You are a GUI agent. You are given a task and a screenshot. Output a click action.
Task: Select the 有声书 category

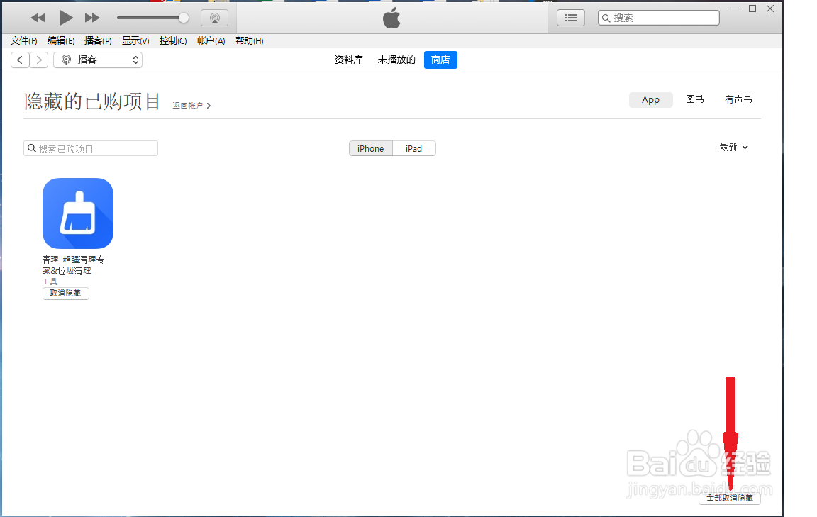738,99
